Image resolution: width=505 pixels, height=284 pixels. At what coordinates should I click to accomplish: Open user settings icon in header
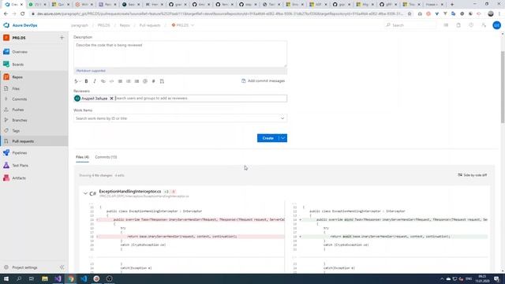pos(484,25)
